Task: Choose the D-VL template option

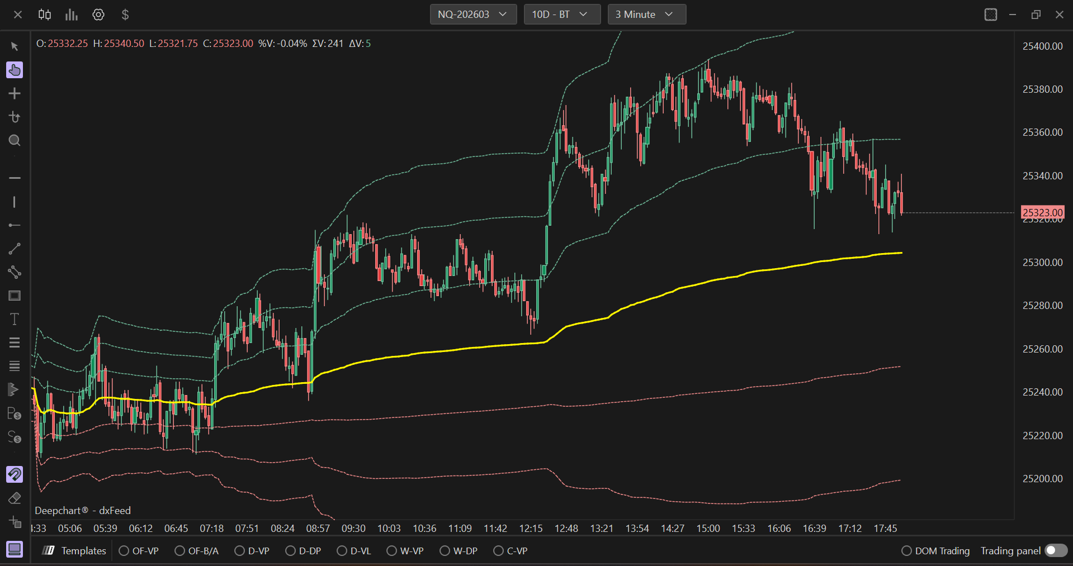Action: (x=342, y=551)
